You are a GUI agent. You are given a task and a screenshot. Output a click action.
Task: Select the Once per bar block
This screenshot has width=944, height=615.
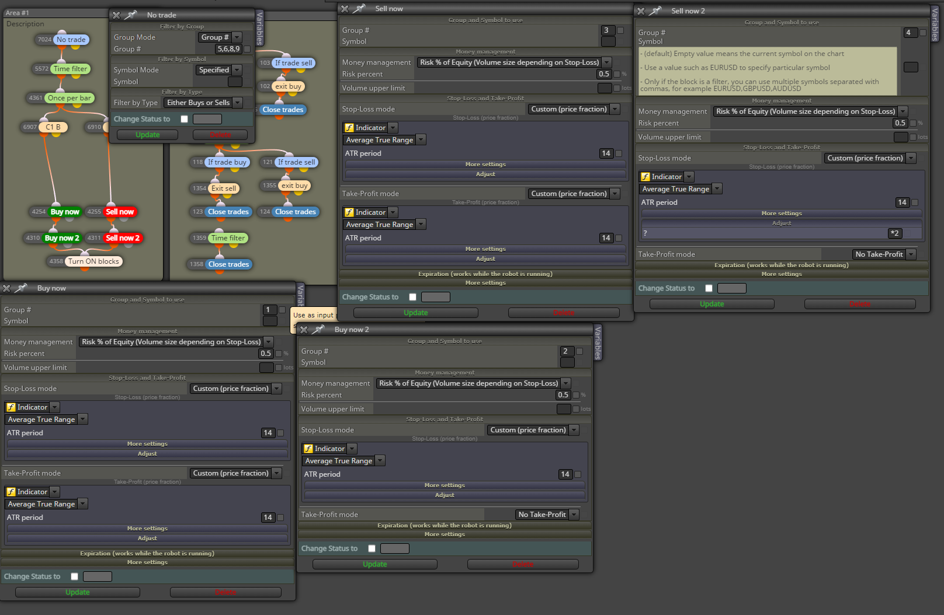tap(70, 98)
